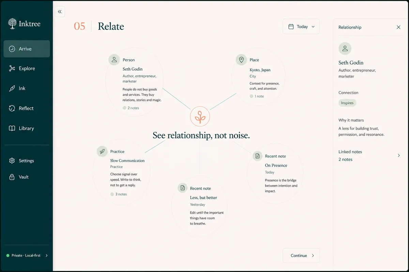The image size is (409, 272).
Task: Close the Relationship panel
Action: pyautogui.click(x=398, y=27)
